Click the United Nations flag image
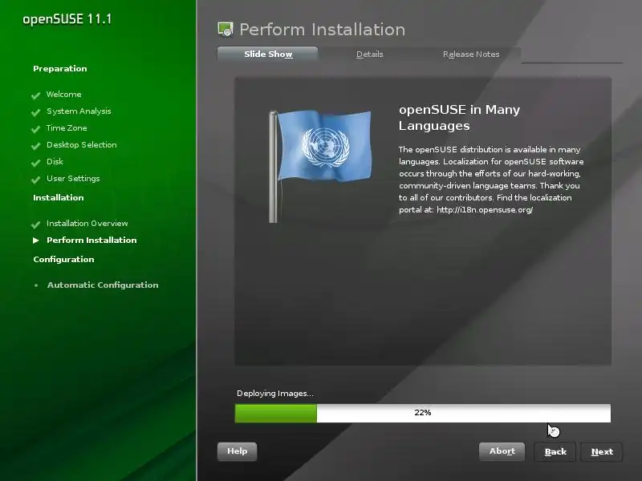The image size is (642, 481). pos(320,167)
